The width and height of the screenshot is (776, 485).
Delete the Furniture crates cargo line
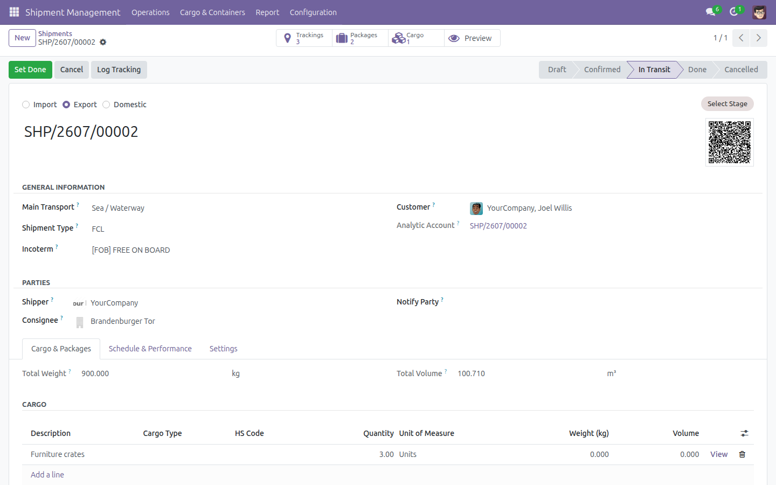click(742, 454)
